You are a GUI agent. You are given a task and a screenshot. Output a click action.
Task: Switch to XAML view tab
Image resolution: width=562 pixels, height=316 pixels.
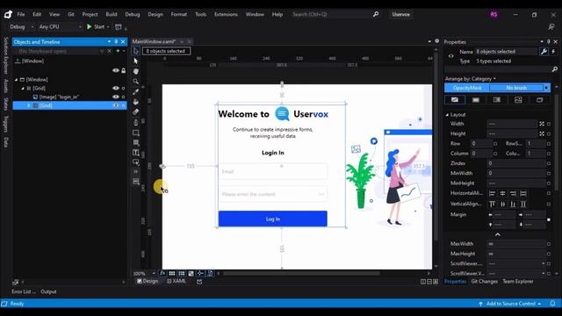tap(177, 281)
